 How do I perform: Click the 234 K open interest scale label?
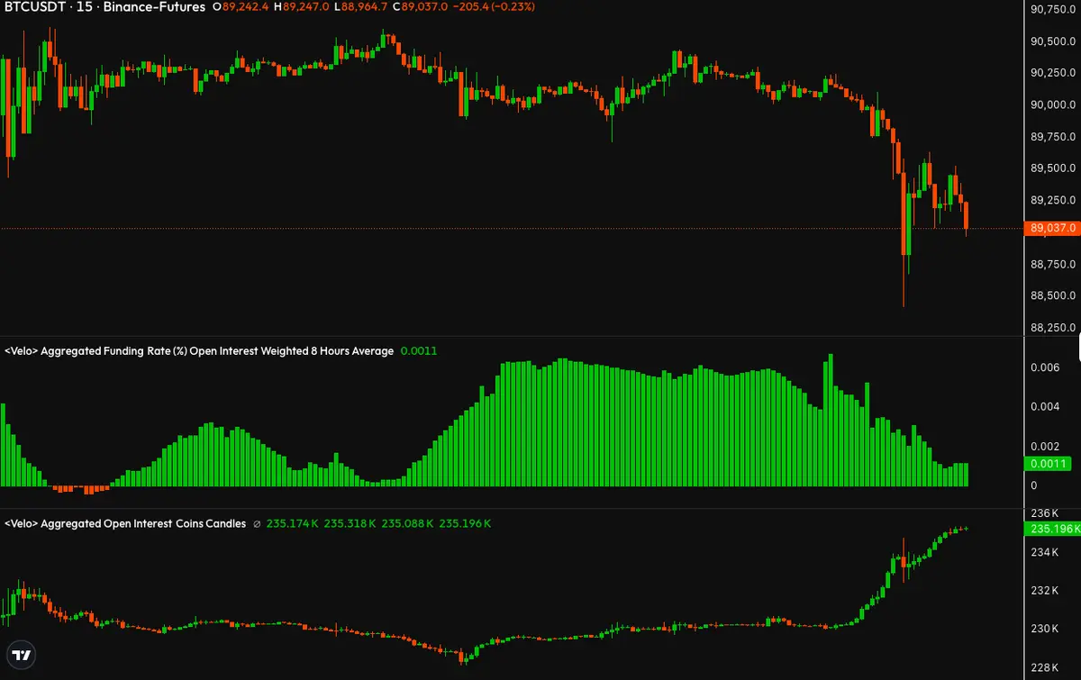(1043, 552)
